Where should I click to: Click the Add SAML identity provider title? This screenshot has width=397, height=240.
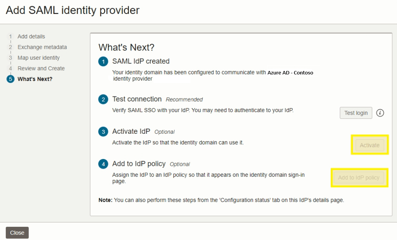(x=72, y=10)
